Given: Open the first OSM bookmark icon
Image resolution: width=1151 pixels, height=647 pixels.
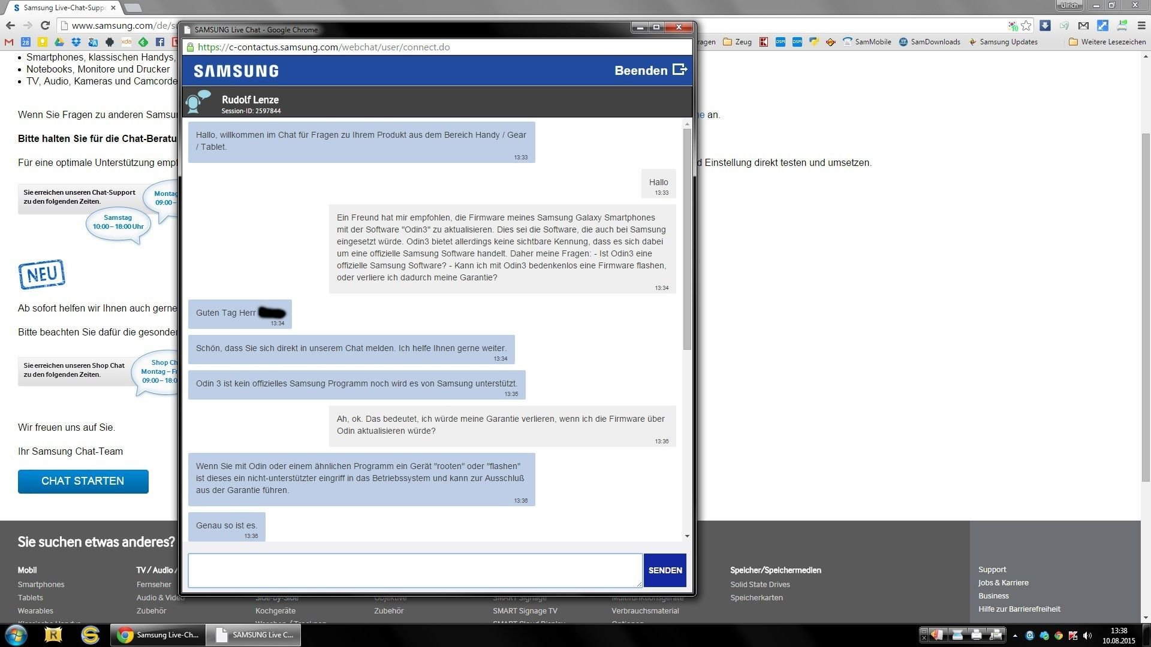Looking at the screenshot, I should pos(780,42).
